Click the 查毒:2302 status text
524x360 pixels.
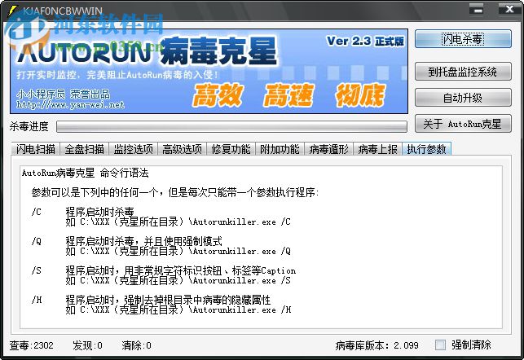pos(32,345)
